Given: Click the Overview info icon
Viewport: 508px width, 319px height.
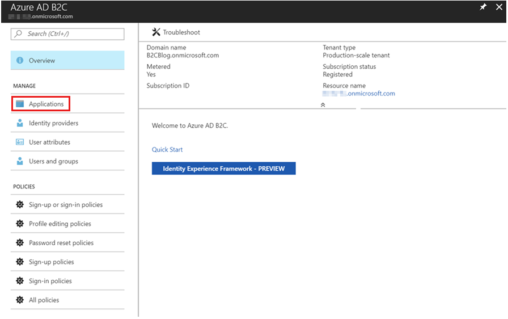Looking at the screenshot, I should click(x=20, y=60).
